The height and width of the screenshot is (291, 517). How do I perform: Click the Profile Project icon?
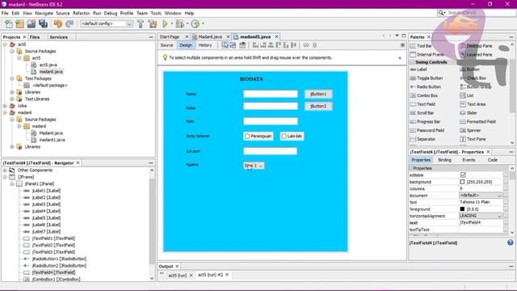tap(195, 23)
